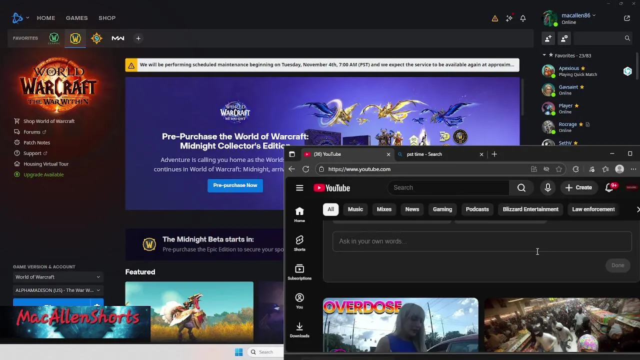The image size is (640, 360).
Task: Switch to the (36) YouTube browser tab
Action: 347,154
